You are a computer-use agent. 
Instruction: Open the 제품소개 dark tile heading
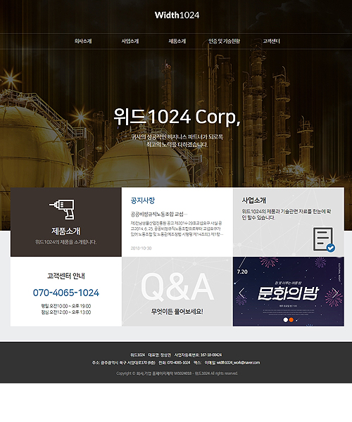tap(66, 231)
